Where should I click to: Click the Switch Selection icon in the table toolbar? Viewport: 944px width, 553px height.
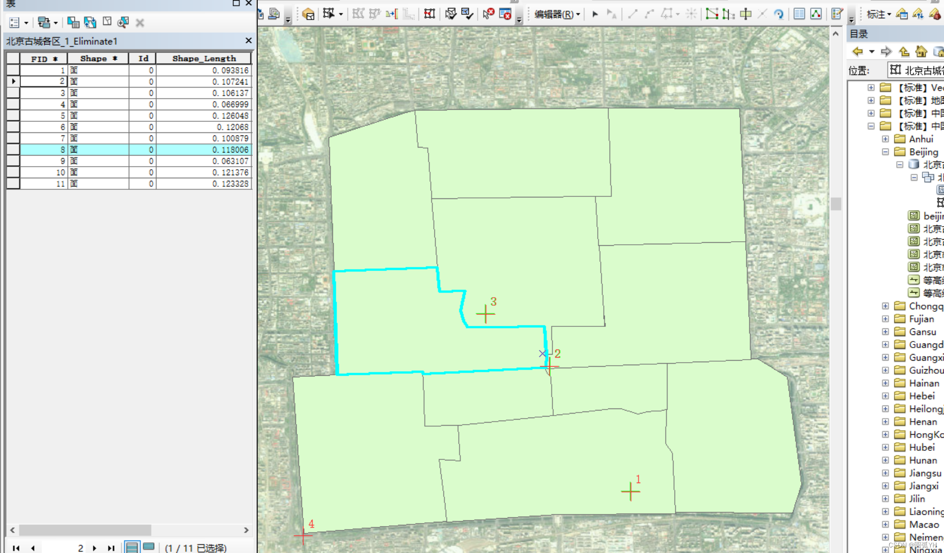coord(90,22)
